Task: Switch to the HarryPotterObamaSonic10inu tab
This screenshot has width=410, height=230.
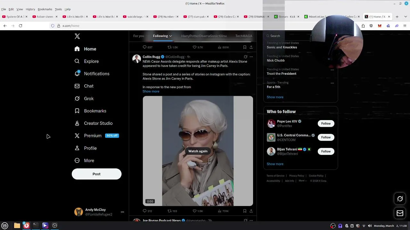Action: [x=204, y=36]
